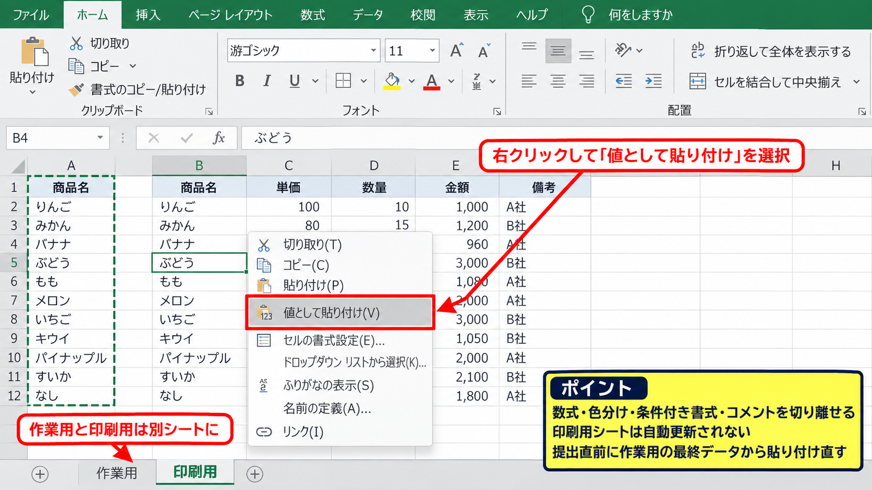Choose コピー(C) in context menu
Viewport: 872px width, 490px height.
click(340, 265)
